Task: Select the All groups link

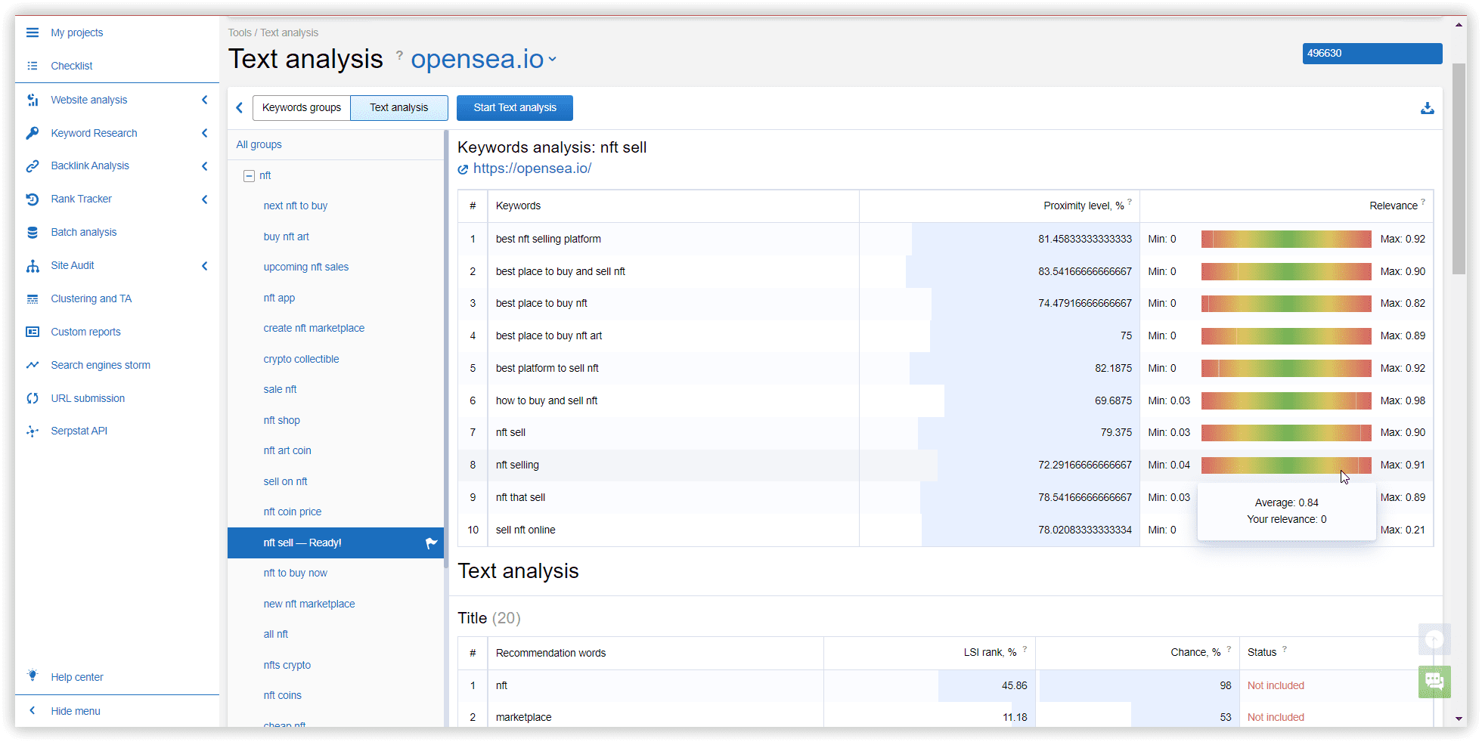Action: [259, 144]
